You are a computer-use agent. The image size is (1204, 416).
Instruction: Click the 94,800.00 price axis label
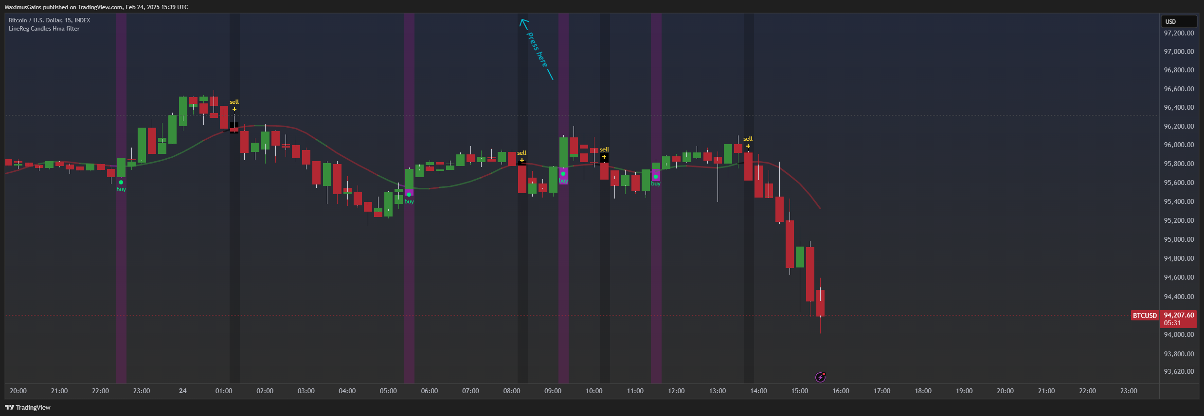1179,258
